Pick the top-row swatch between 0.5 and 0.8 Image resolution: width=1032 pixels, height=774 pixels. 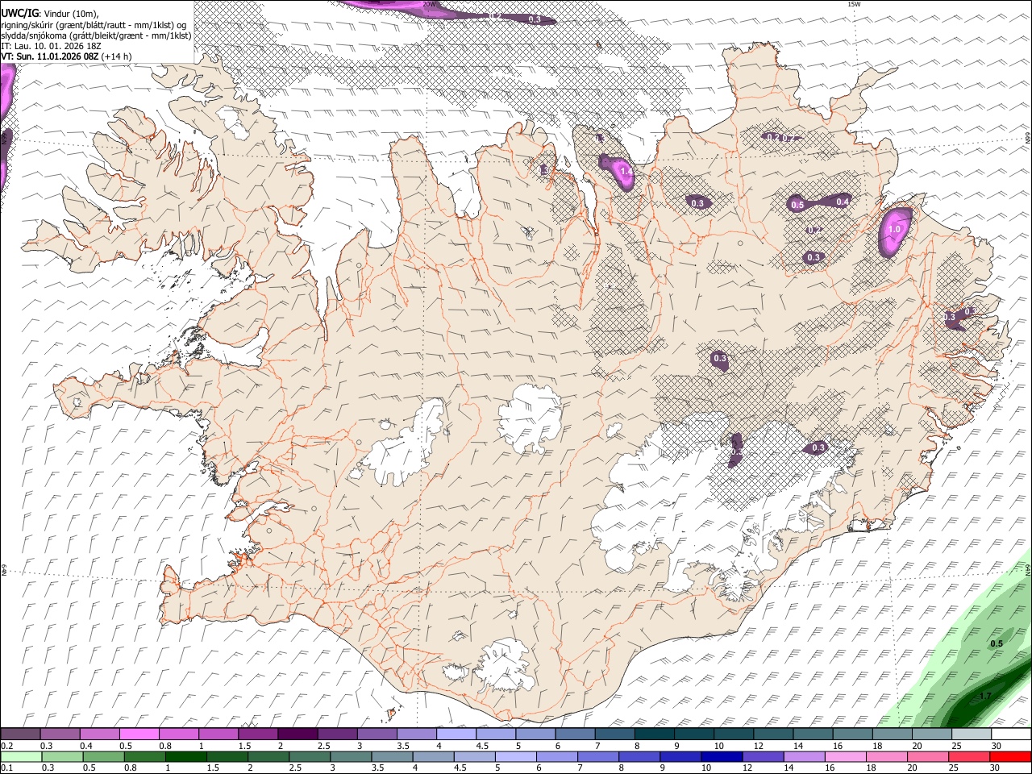point(139,734)
